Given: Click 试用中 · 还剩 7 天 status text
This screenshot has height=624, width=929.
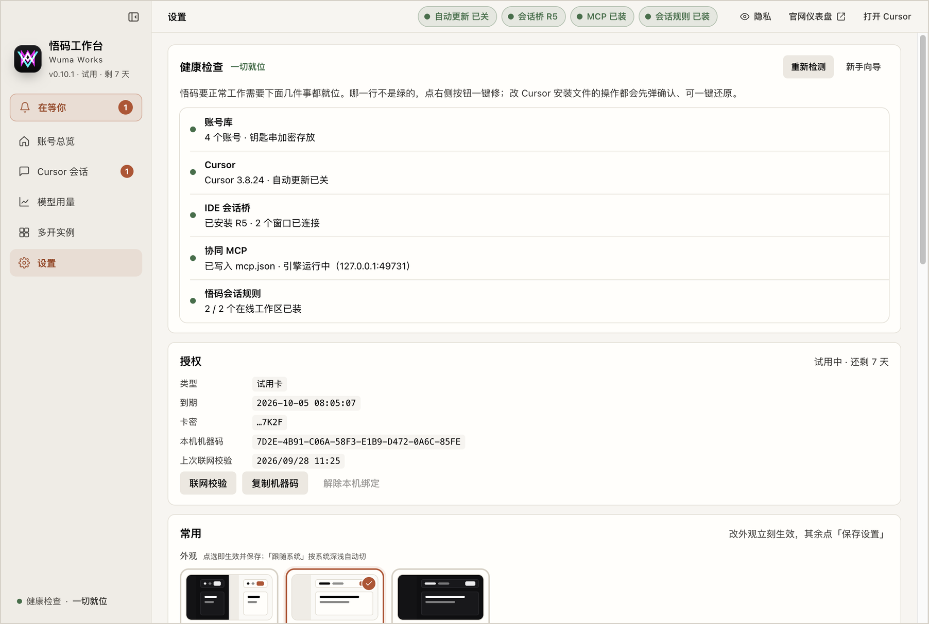Looking at the screenshot, I should [851, 362].
